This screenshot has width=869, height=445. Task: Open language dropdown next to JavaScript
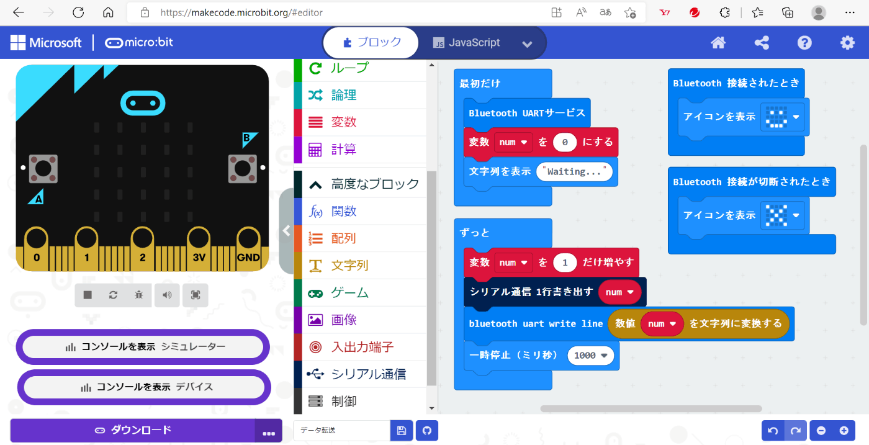(x=528, y=43)
